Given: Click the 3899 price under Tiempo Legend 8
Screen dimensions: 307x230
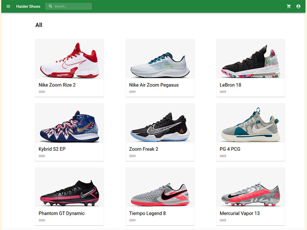Looking at the screenshot, I should click(132, 220).
